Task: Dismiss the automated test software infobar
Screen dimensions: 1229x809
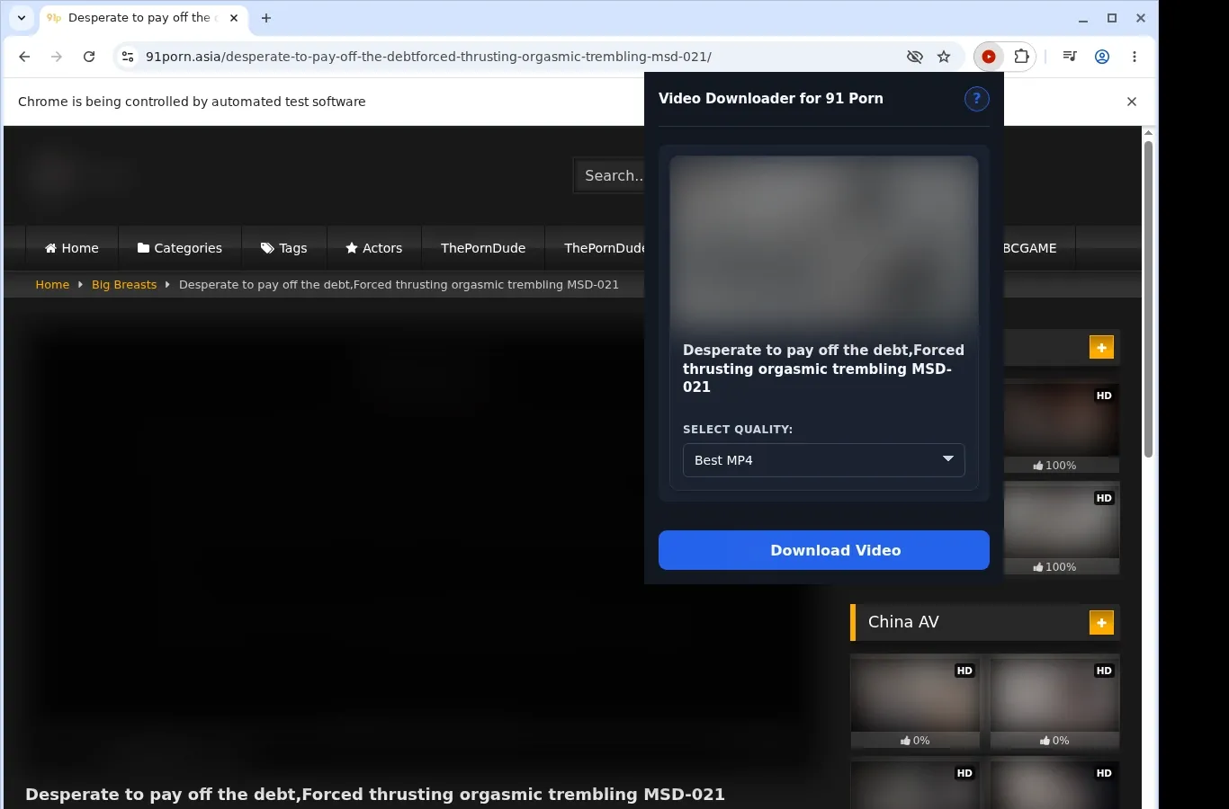Action: [x=1132, y=102]
